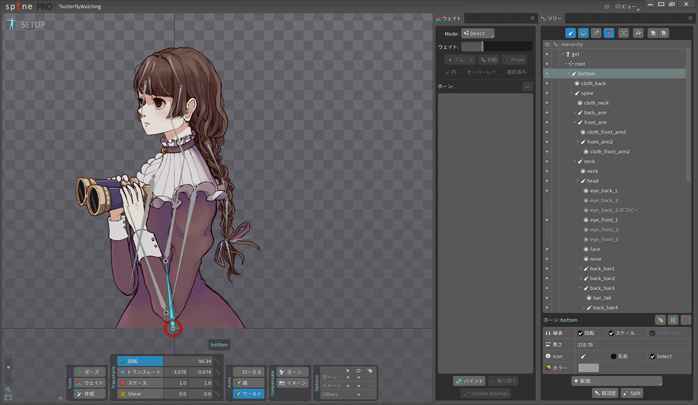Toggle the attachments paperclip filter

pyautogui.click(x=596, y=33)
